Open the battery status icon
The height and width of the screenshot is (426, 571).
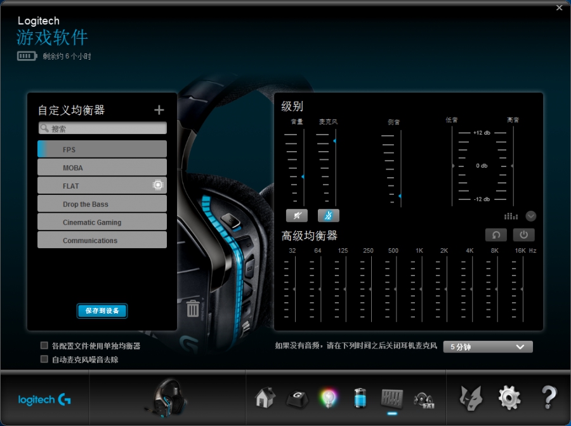tap(358, 398)
